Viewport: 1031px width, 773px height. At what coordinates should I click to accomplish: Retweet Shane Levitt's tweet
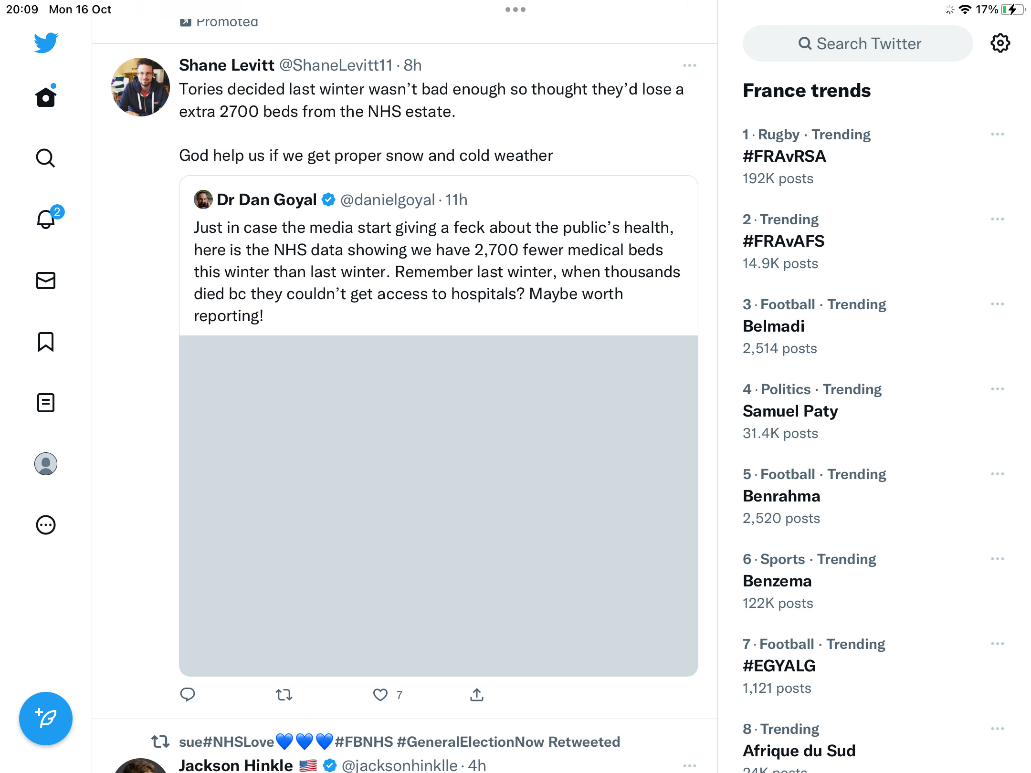(x=284, y=695)
